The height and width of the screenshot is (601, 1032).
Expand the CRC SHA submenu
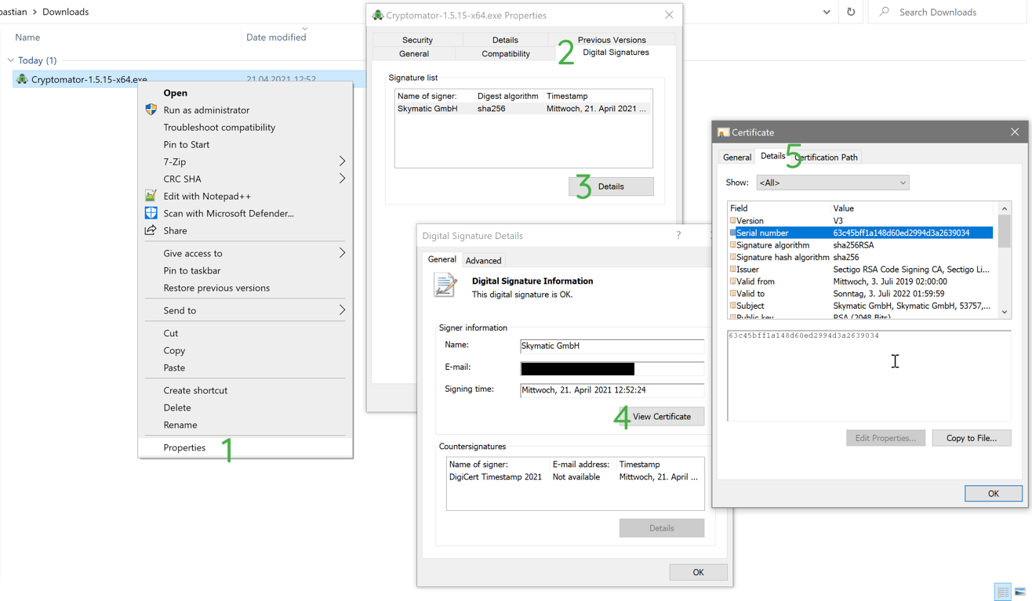coord(342,179)
